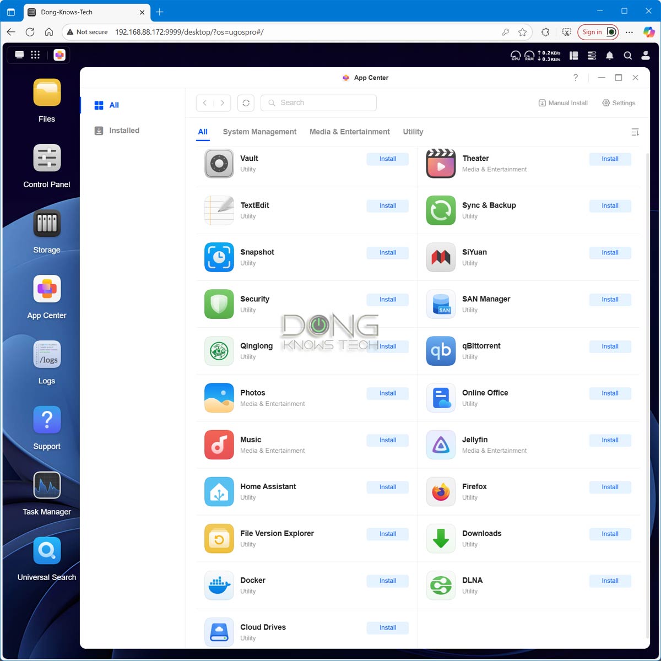The height and width of the screenshot is (661, 661).
Task: Install the Online Office app
Action: tap(610, 393)
